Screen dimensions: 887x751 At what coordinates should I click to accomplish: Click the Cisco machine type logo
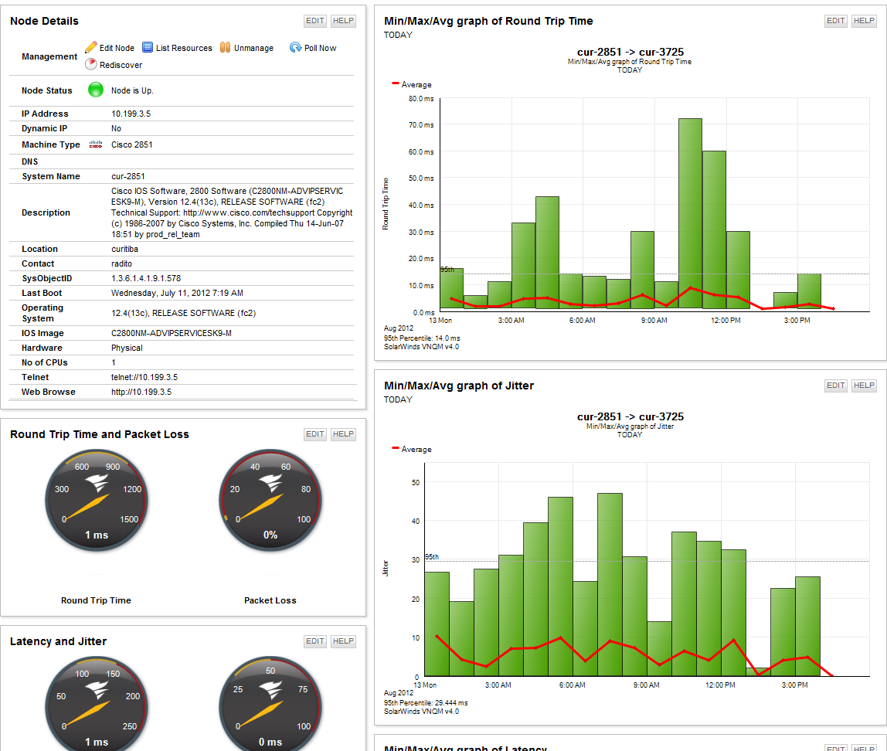click(96, 144)
